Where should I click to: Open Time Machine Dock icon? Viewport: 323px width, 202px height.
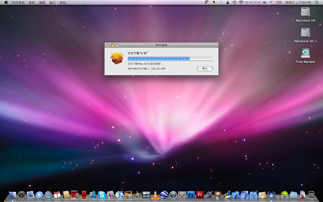173,195
